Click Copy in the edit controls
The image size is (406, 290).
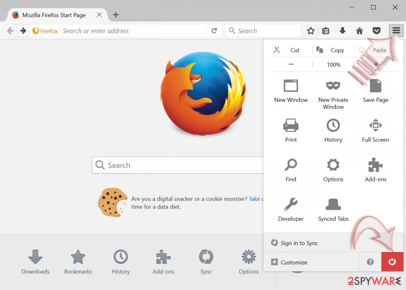(333, 50)
